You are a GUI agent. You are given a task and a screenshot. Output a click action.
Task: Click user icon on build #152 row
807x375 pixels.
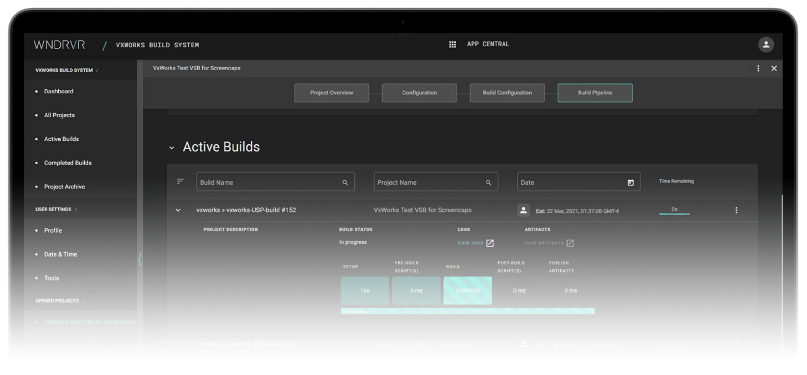click(x=523, y=210)
